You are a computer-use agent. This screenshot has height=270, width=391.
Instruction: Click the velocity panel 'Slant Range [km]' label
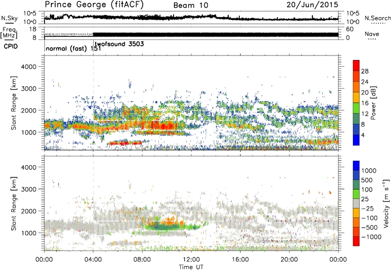pyautogui.click(x=14, y=203)
